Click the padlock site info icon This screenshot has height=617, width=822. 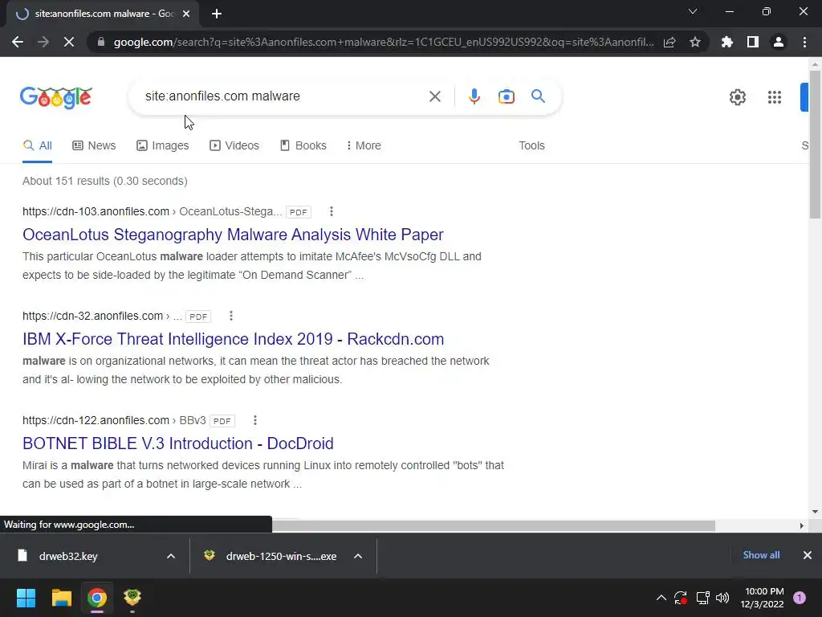(101, 42)
